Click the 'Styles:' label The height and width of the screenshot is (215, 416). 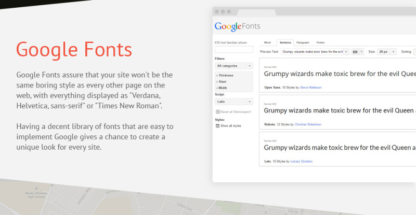click(219, 120)
